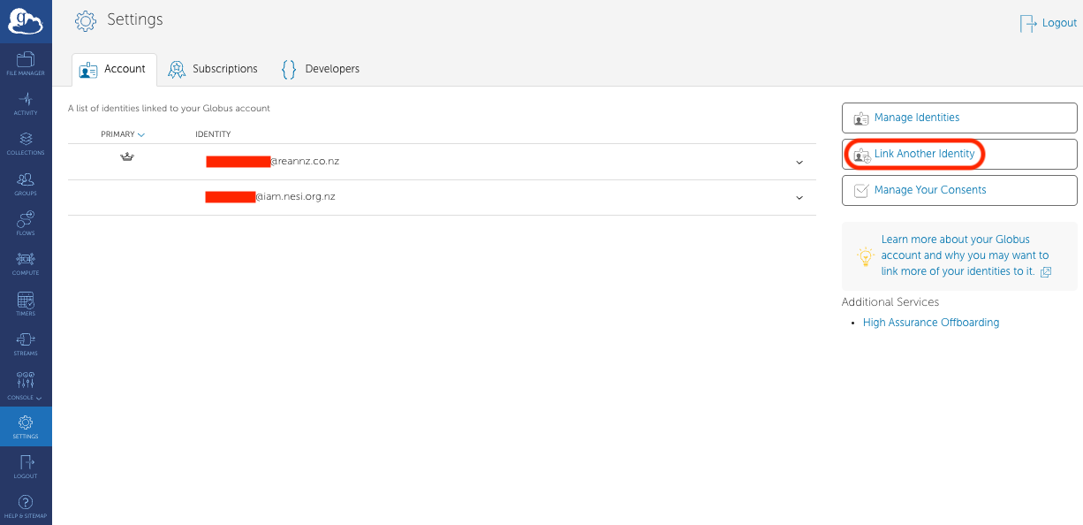
Task: Open File Manager in the sidebar
Action: [26, 64]
